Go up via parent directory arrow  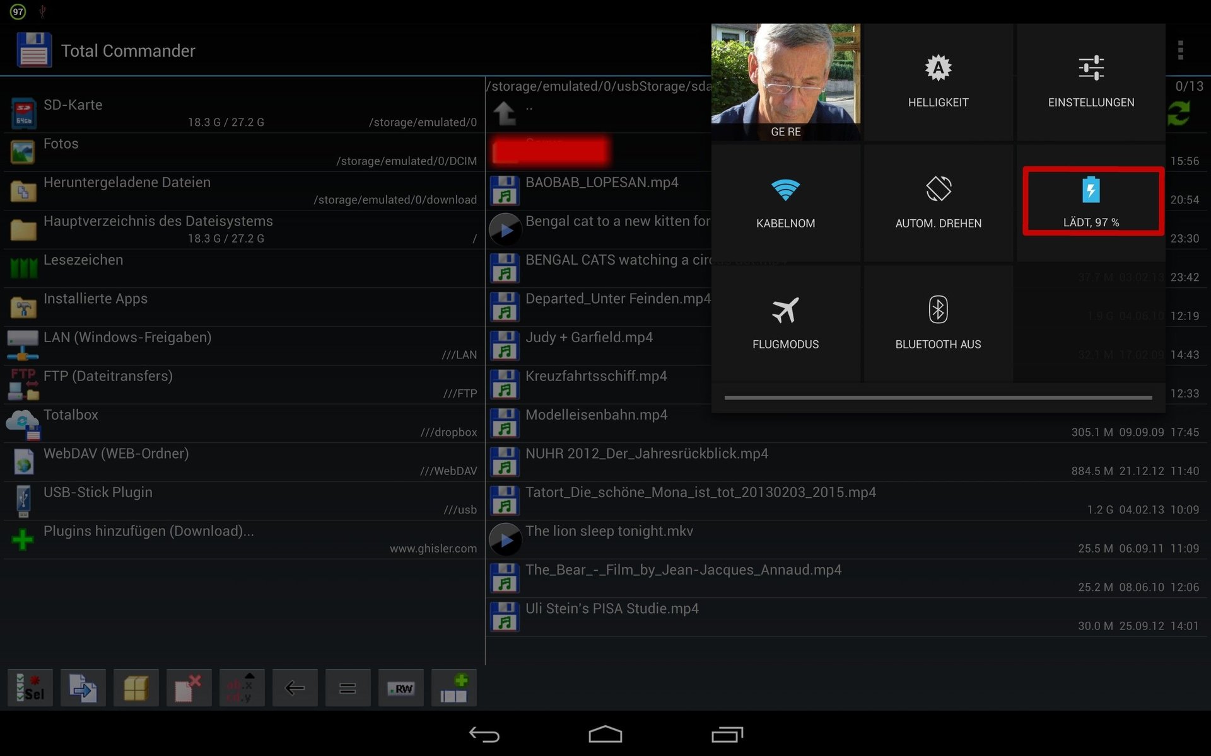pos(505,113)
